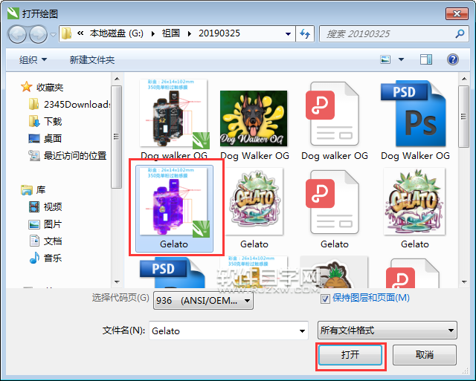Select 20190325 in the address path
Viewport: 476px width, 381px height.
[219, 33]
